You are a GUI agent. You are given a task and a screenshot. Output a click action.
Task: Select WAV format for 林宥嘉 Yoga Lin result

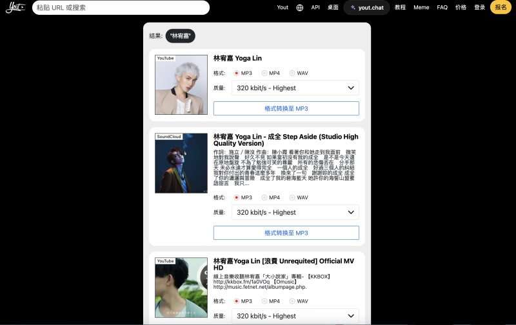pyautogui.click(x=292, y=73)
